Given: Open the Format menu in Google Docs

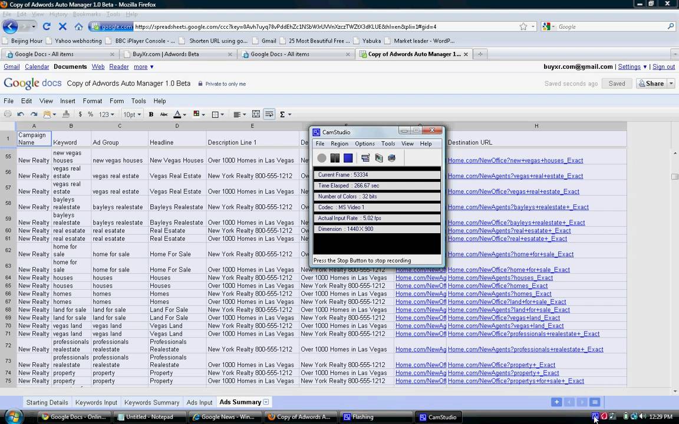Looking at the screenshot, I should (92, 101).
